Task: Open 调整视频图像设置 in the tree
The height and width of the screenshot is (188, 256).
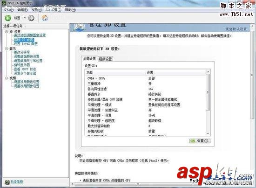Action: [27, 86]
